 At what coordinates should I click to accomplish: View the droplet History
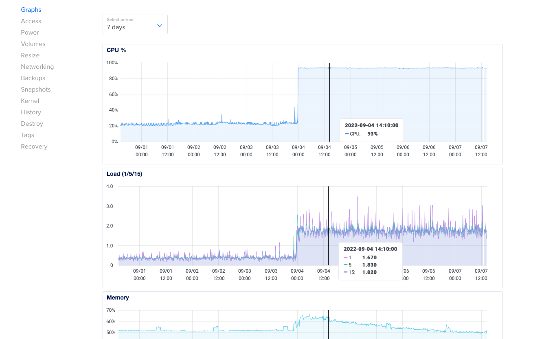click(x=31, y=112)
